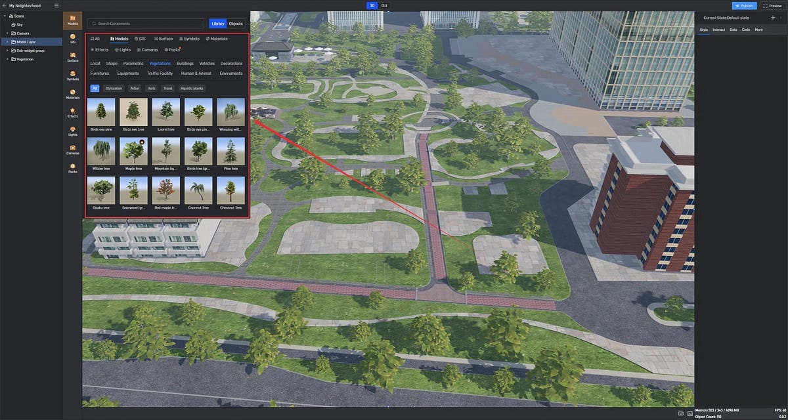Select the Surface icon in the sidebar
Viewport: 788px width, 420px height.
tap(72, 58)
